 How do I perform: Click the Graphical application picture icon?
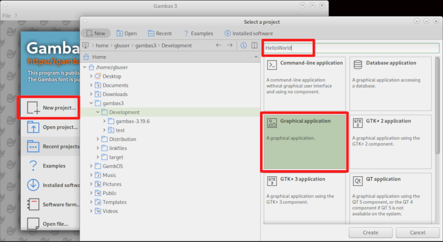[x=272, y=123]
